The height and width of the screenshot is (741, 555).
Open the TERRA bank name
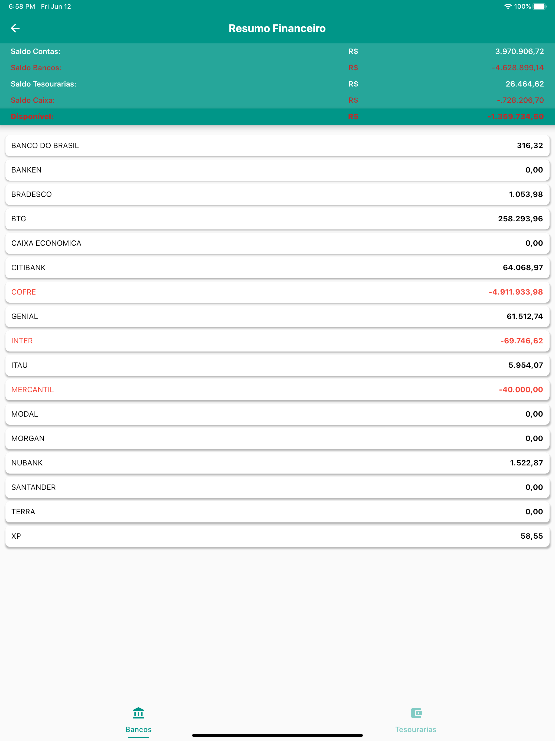pos(23,512)
